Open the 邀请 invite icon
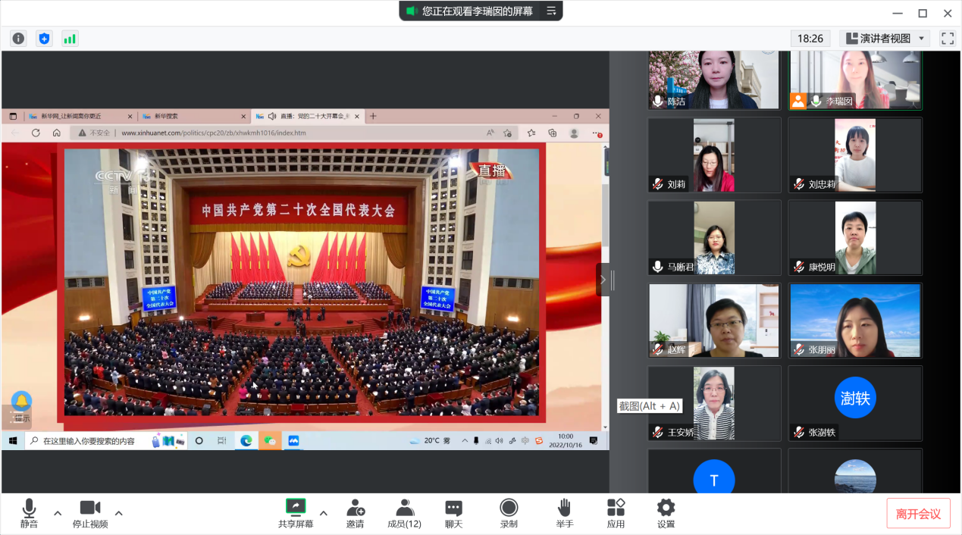This screenshot has width=962, height=535. [x=355, y=513]
